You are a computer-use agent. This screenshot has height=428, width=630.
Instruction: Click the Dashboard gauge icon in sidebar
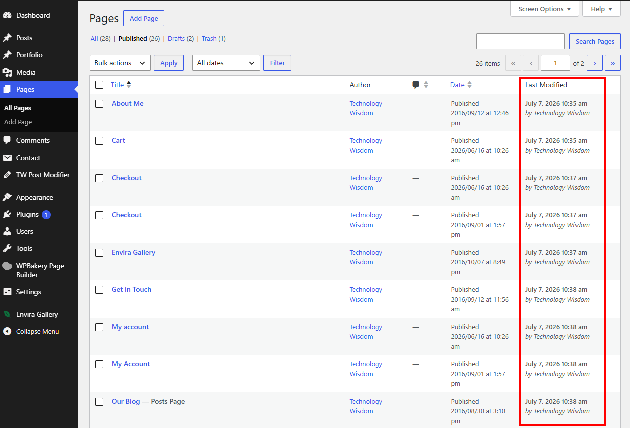(x=7, y=15)
